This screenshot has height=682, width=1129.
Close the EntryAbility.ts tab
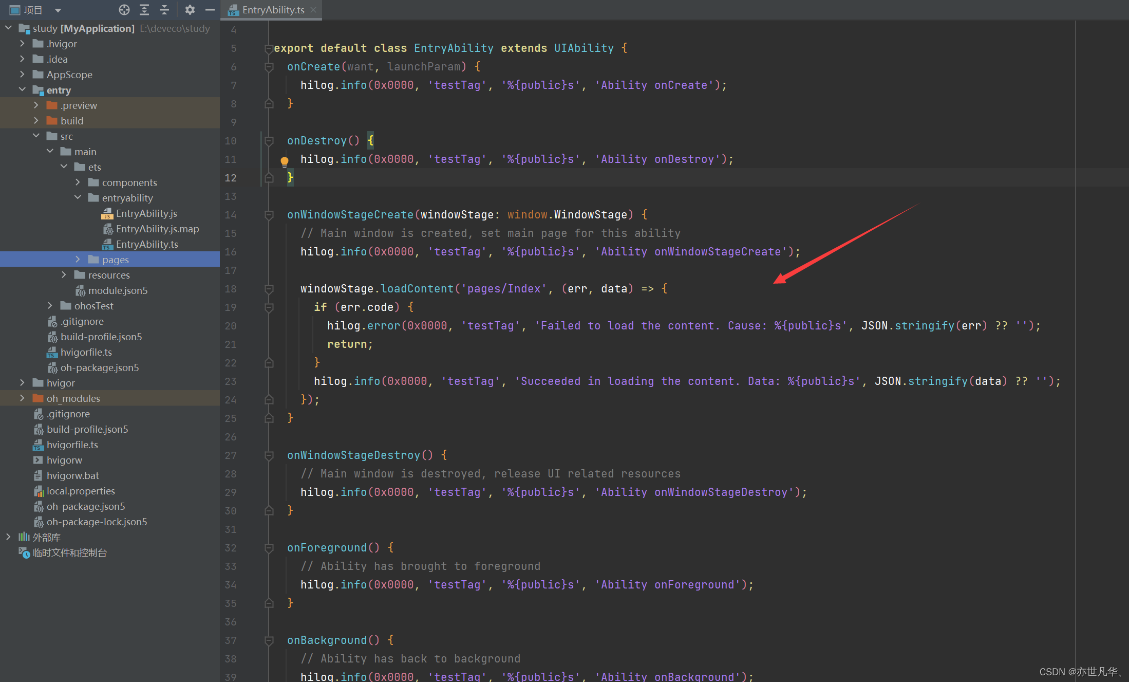click(x=313, y=10)
